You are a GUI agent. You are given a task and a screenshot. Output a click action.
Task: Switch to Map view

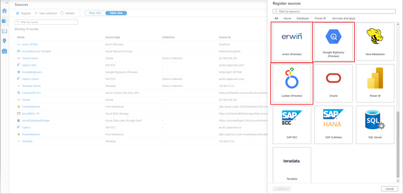pyautogui.click(x=95, y=13)
